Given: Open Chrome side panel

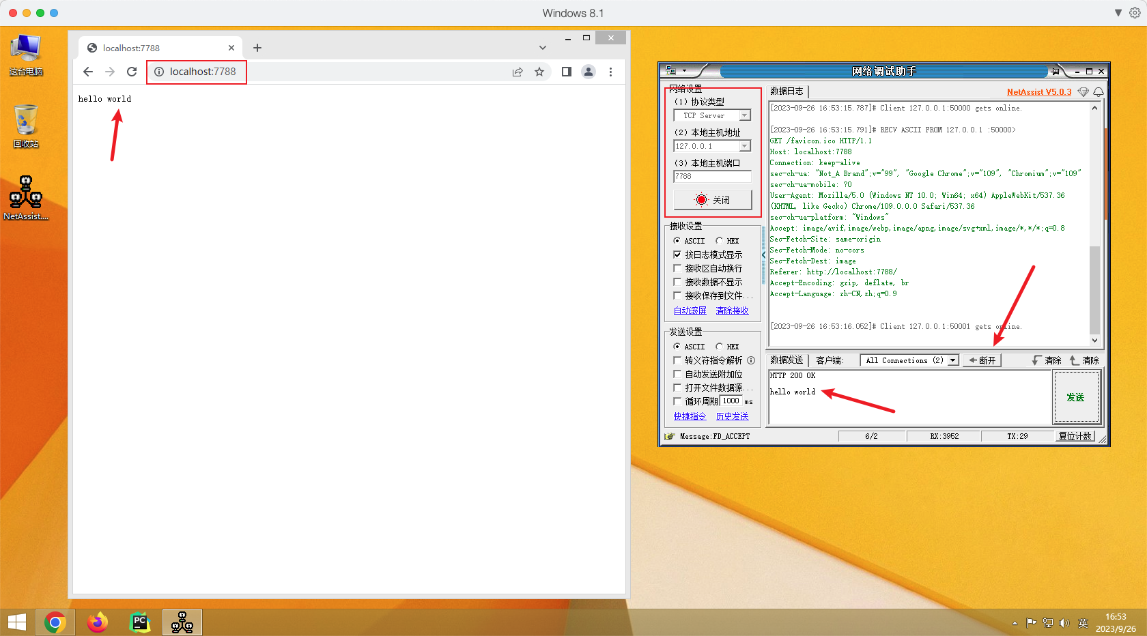Looking at the screenshot, I should point(566,72).
